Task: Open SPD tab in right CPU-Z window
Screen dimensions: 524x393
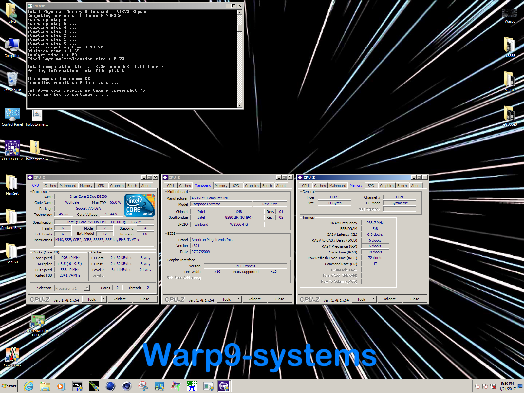Action: tap(371, 186)
